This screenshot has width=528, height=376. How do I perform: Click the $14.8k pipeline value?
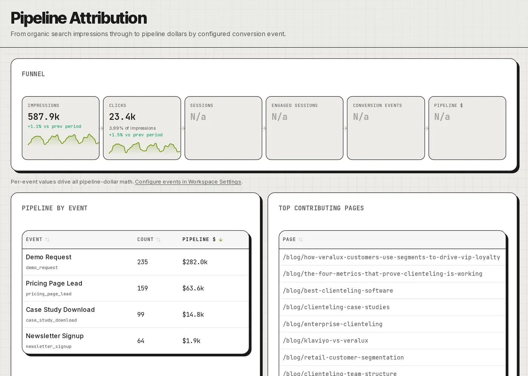(193, 315)
